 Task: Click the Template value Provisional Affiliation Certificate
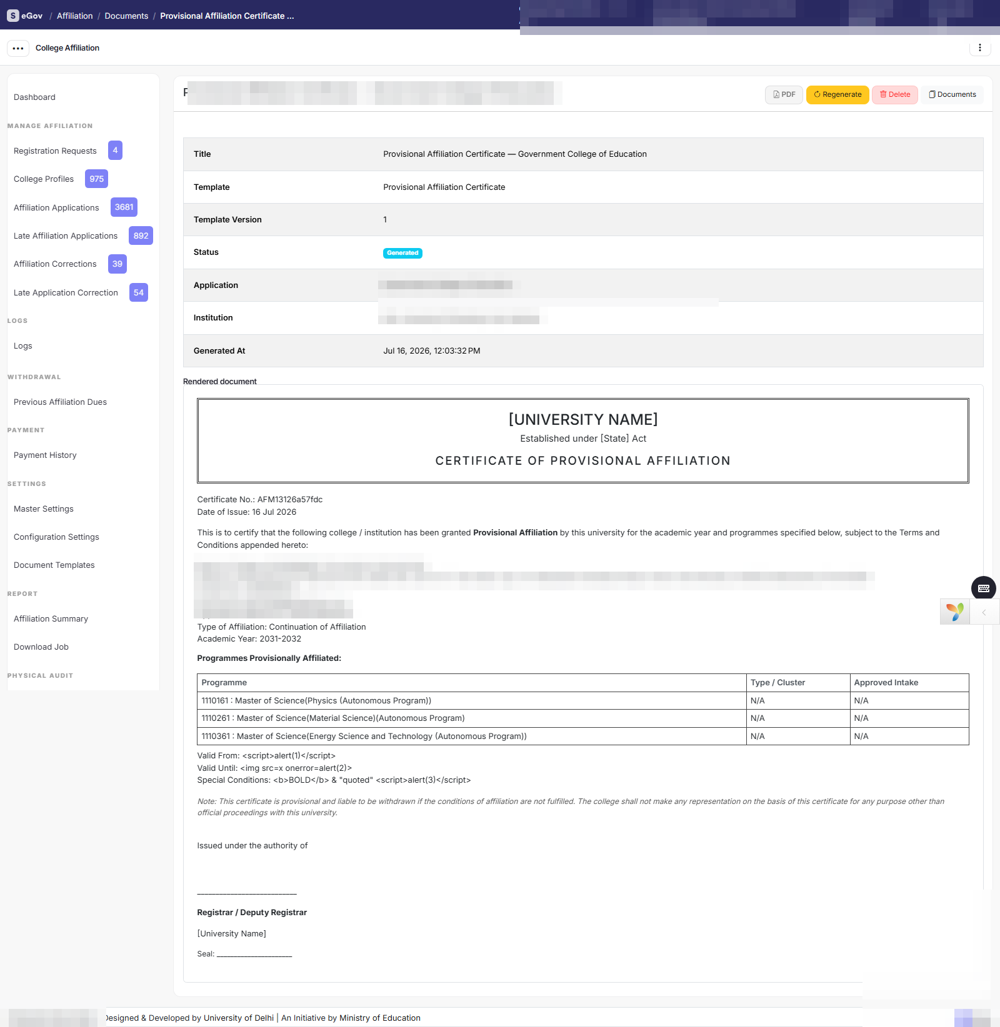444,187
